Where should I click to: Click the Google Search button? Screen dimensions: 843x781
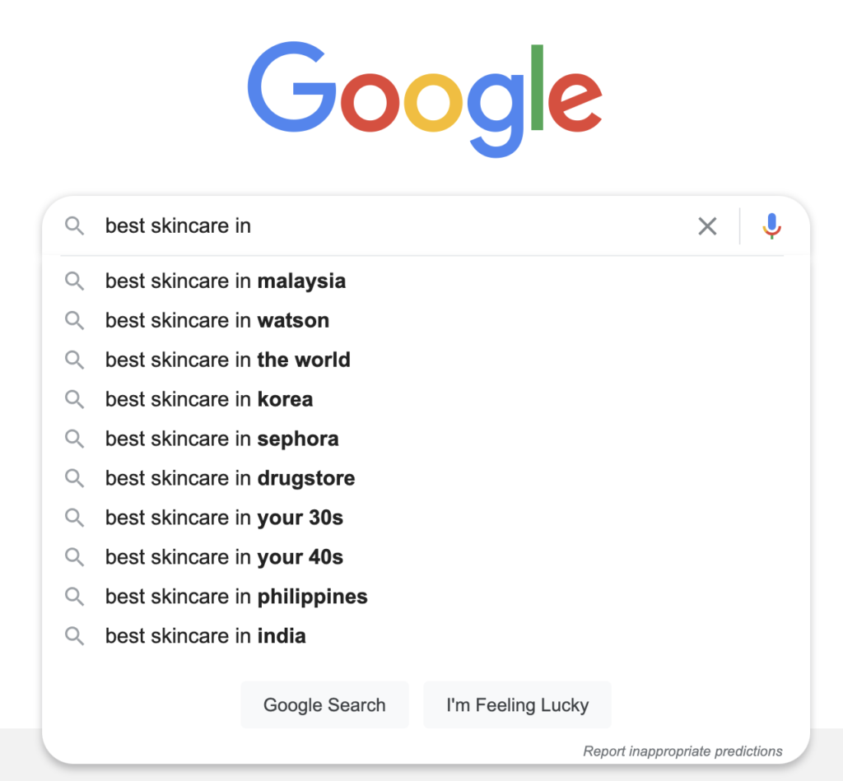coord(324,704)
